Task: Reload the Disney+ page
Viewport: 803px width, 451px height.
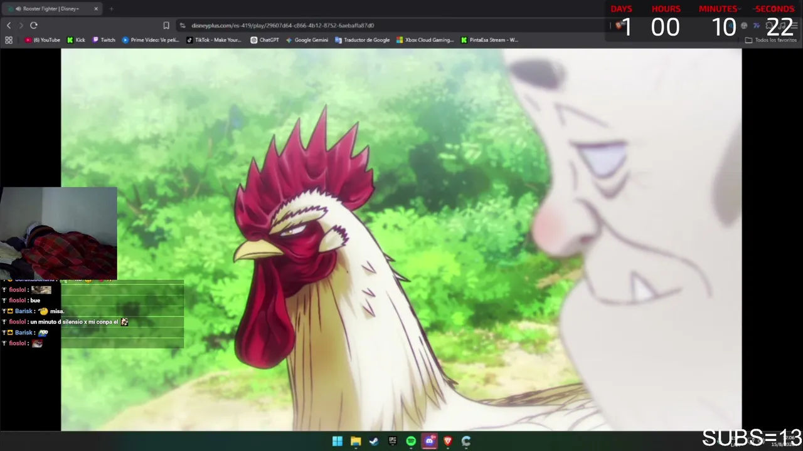Action: (34, 25)
